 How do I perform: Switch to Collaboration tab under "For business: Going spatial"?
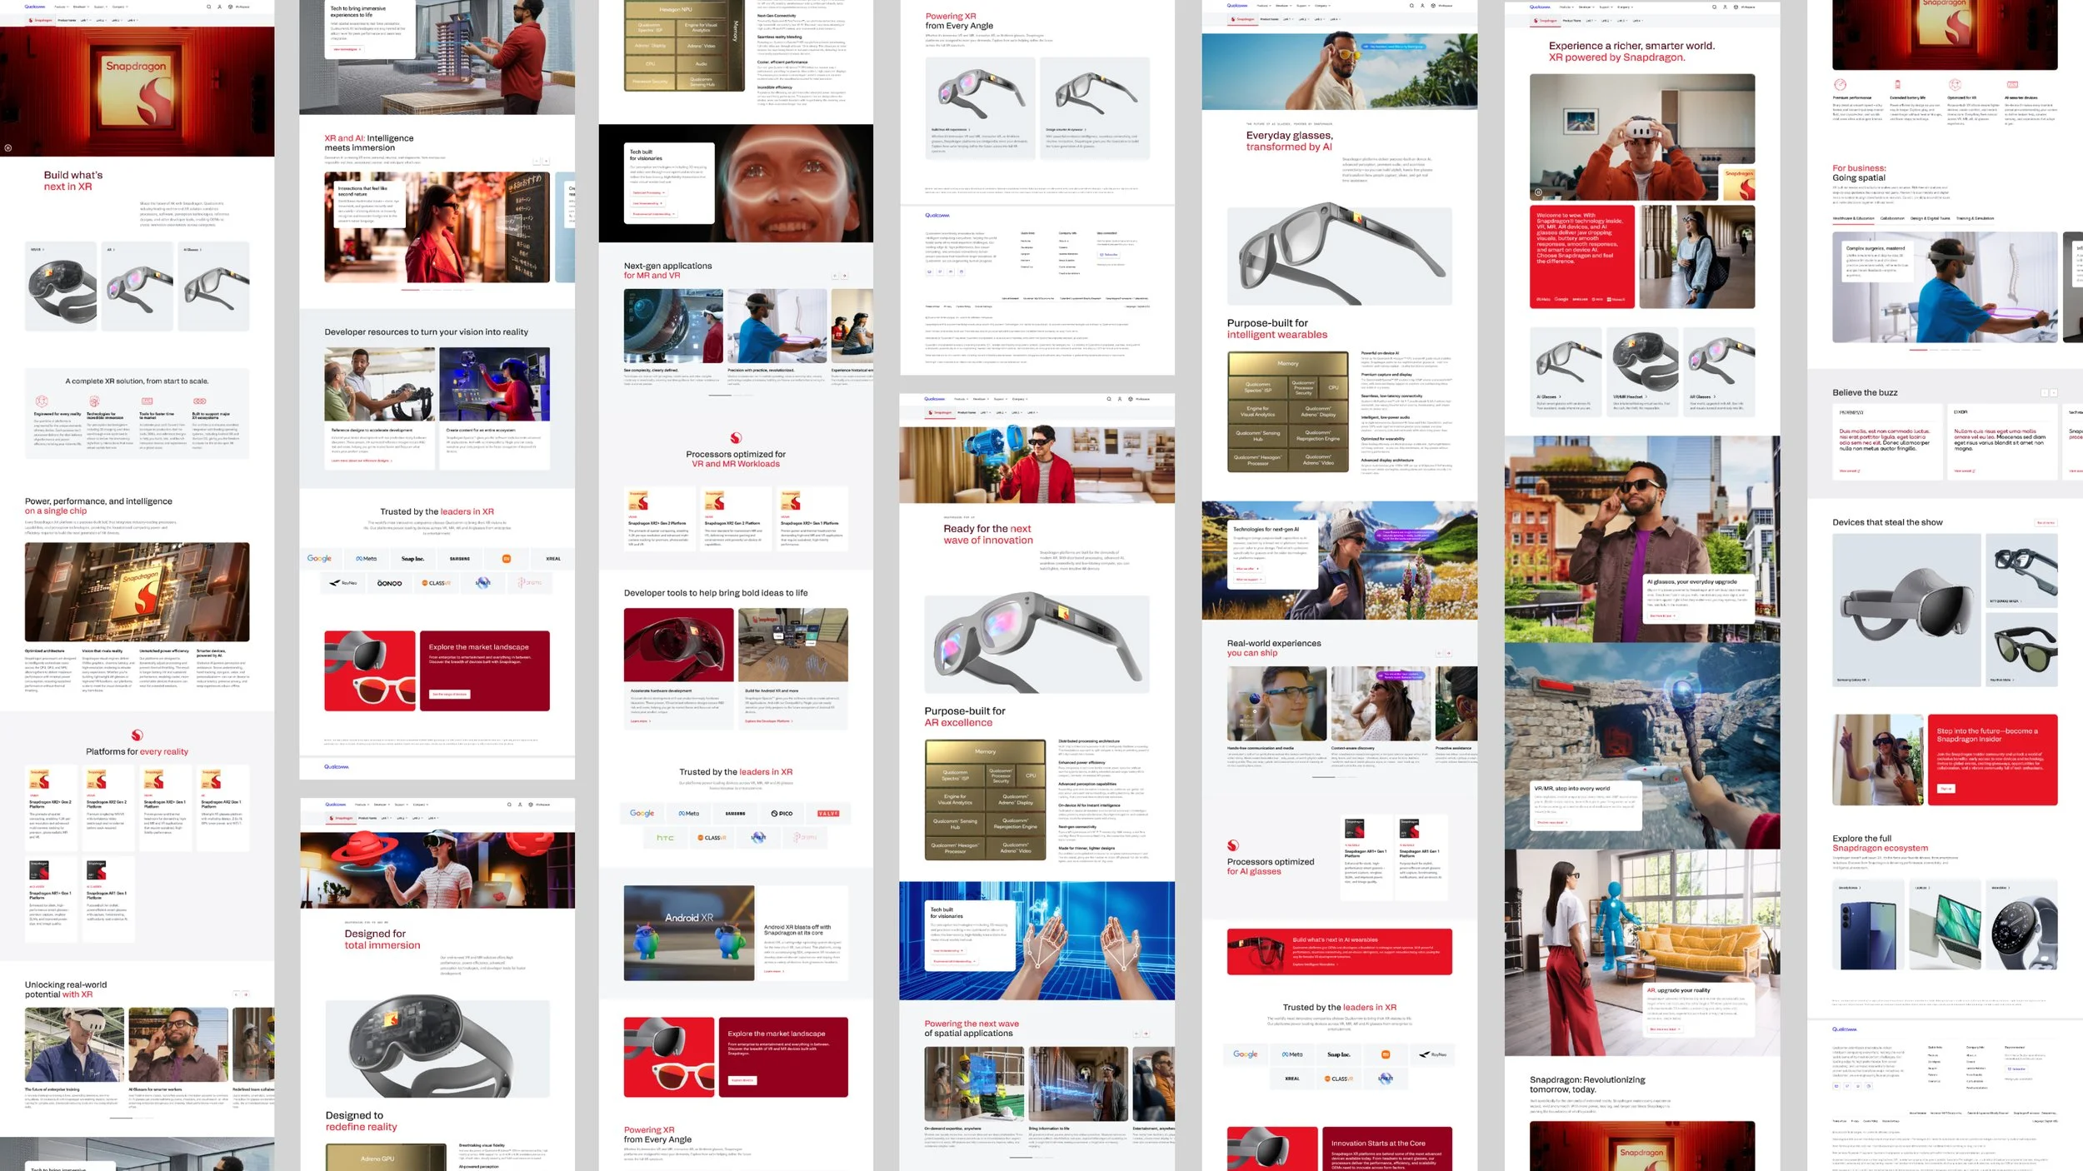[x=1891, y=219]
